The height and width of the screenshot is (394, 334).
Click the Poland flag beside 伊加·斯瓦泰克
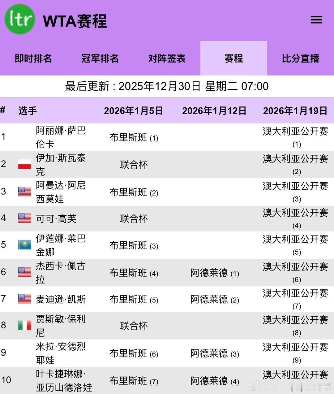tap(25, 164)
